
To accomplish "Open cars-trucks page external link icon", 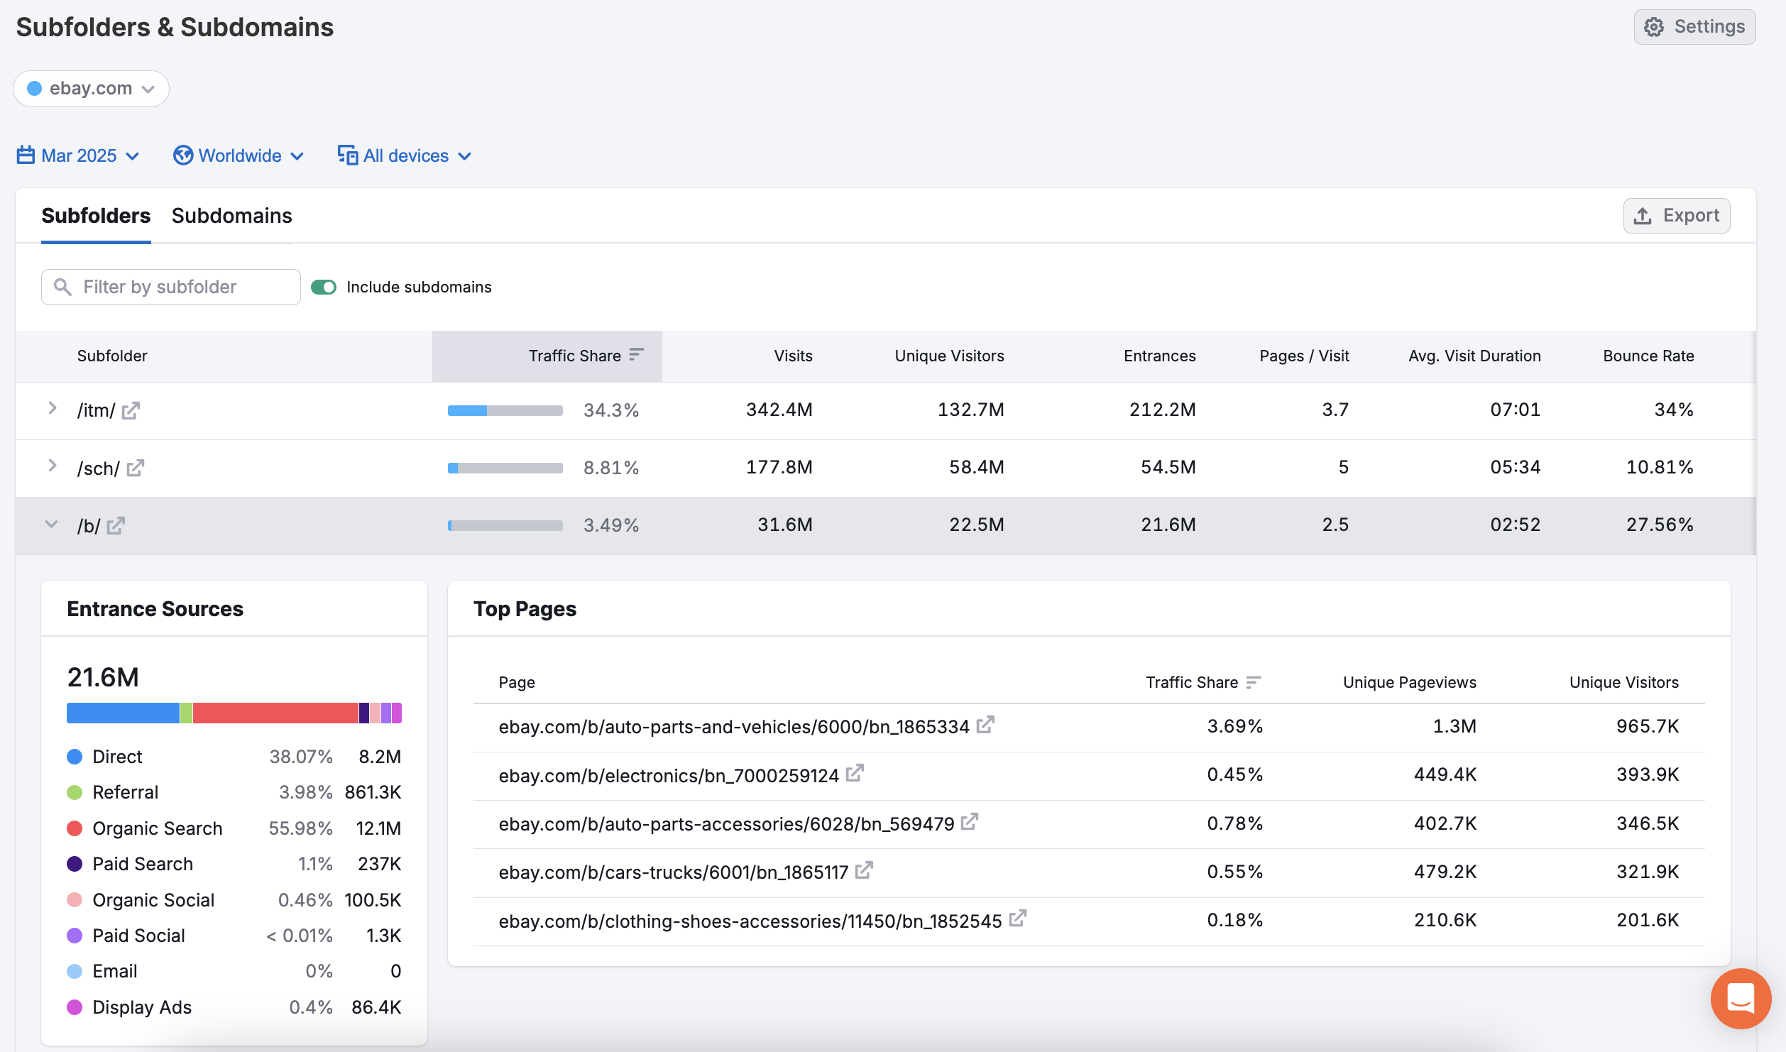I will (864, 870).
